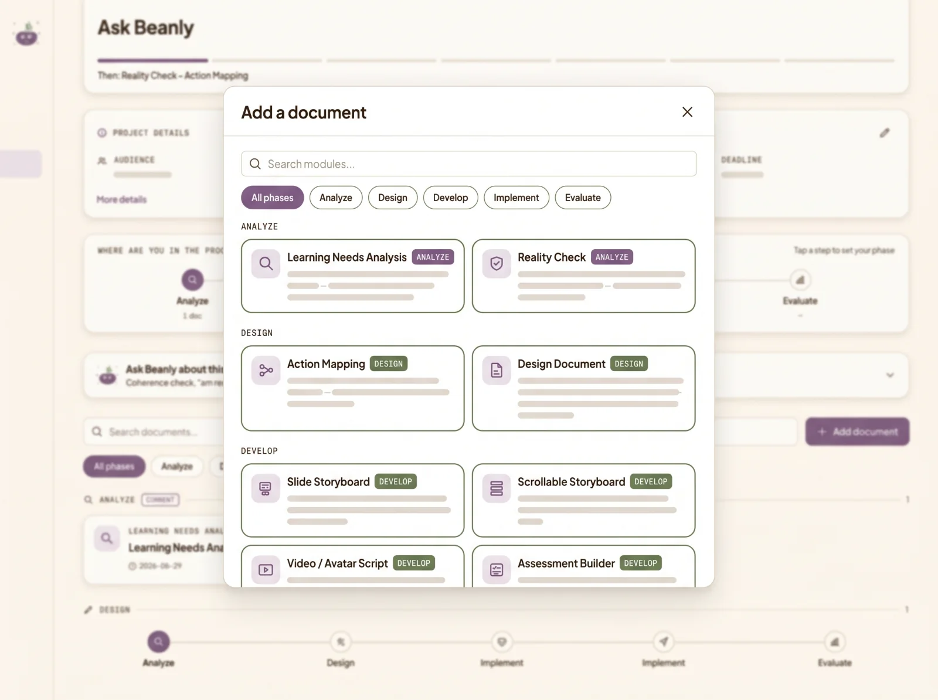The image size is (938, 700).
Task: Click the Analyze chip in background document list
Action: point(177,467)
